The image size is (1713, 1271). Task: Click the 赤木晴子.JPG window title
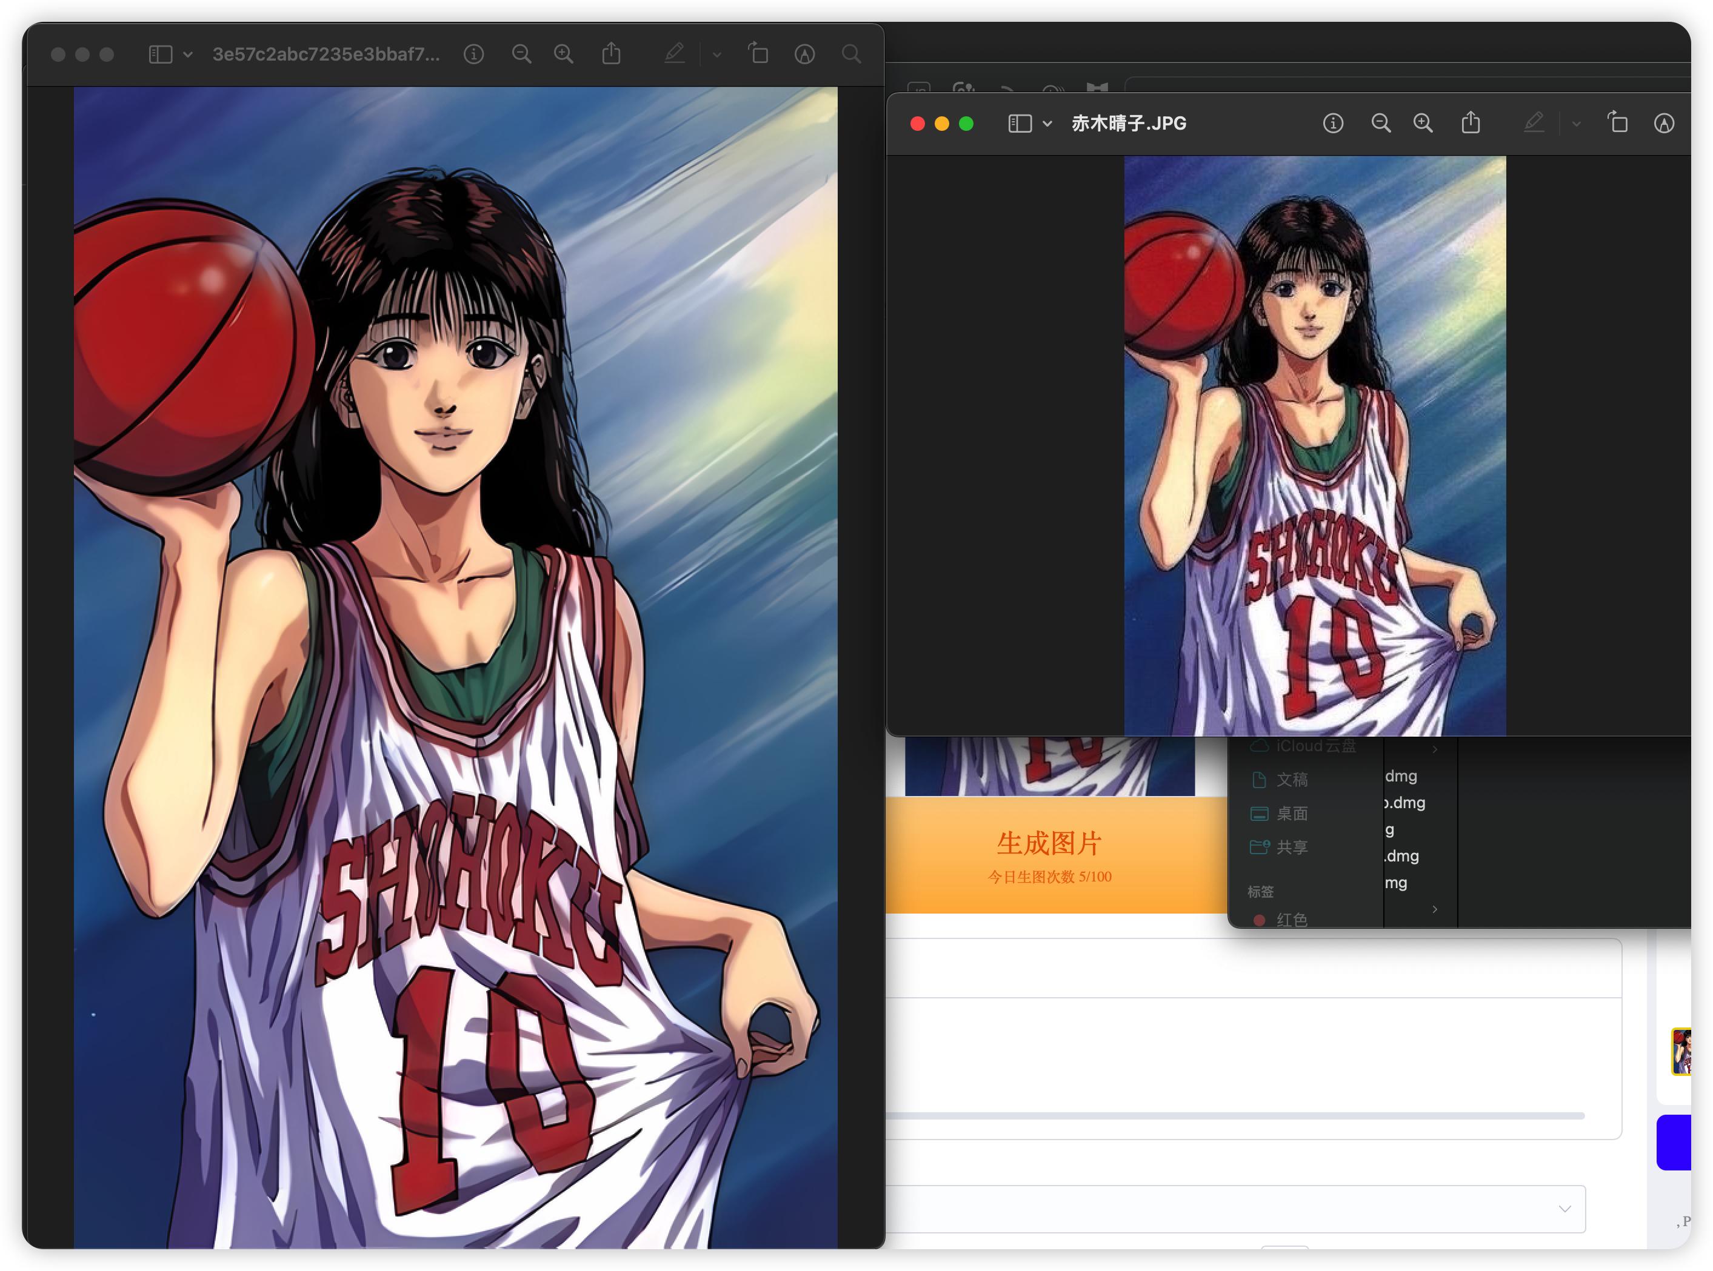[x=1129, y=123]
